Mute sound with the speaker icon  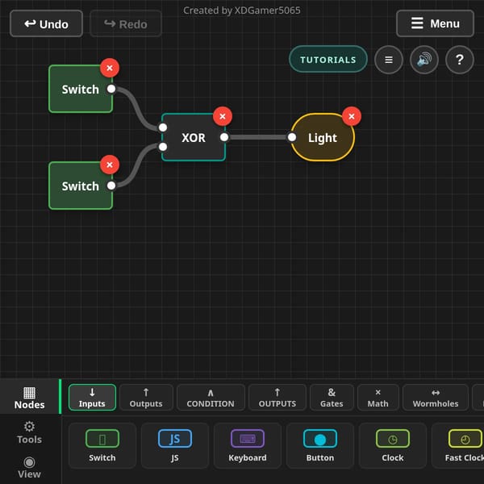click(x=424, y=60)
